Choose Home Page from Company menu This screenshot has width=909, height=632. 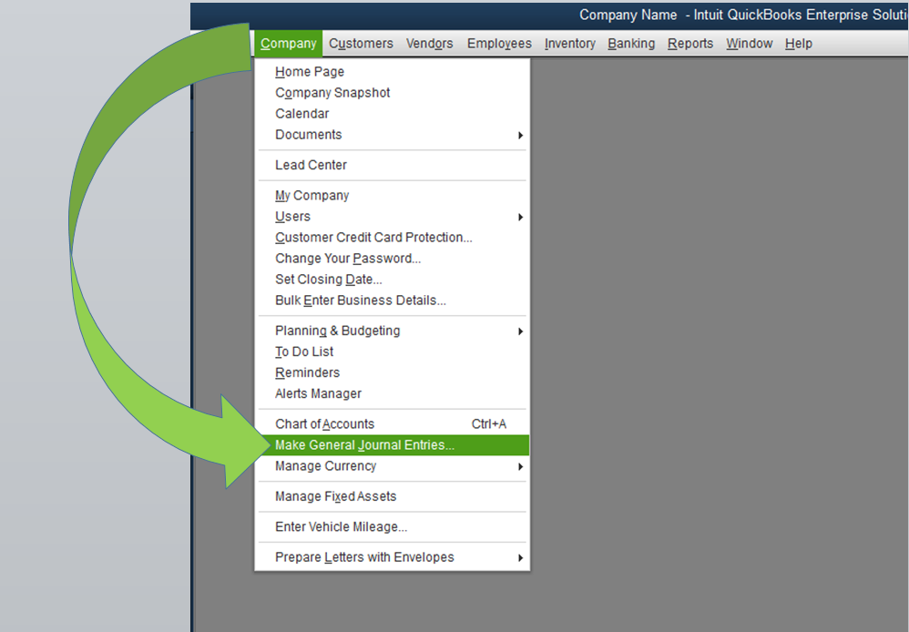click(310, 72)
